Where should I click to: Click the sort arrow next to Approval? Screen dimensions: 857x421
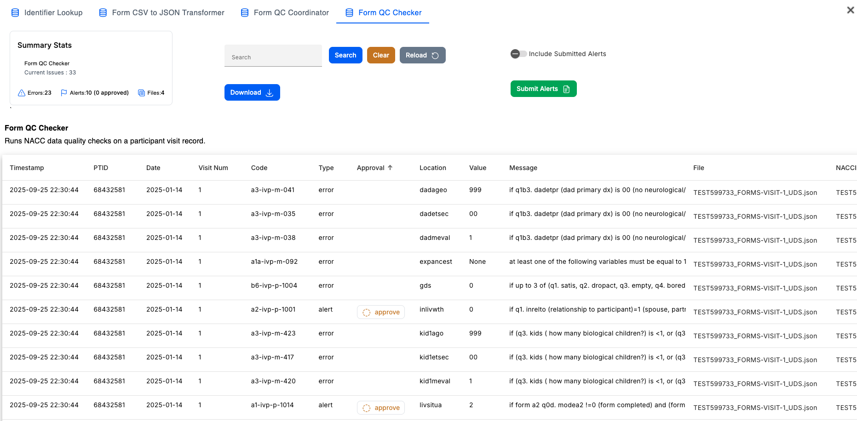pyautogui.click(x=390, y=168)
